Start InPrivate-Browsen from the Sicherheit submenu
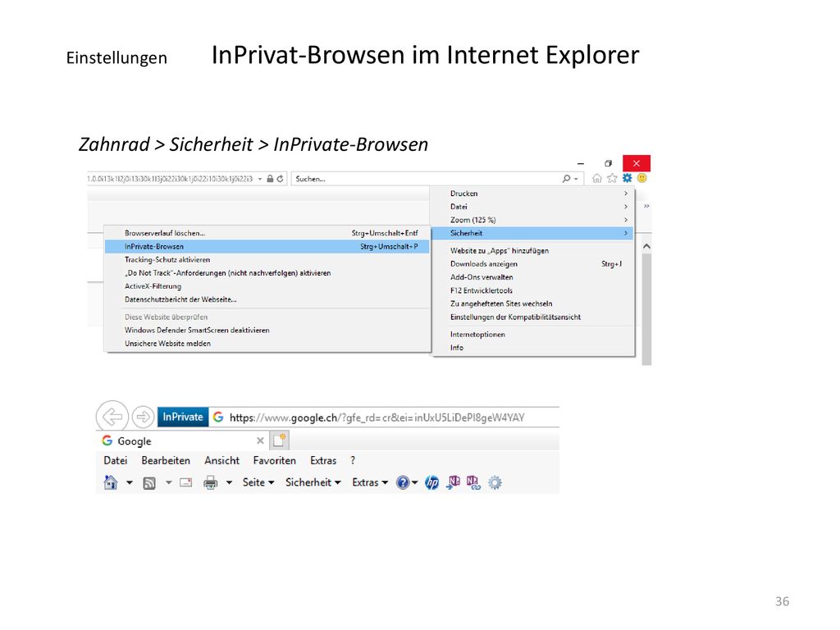The image size is (840, 630). (x=267, y=246)
